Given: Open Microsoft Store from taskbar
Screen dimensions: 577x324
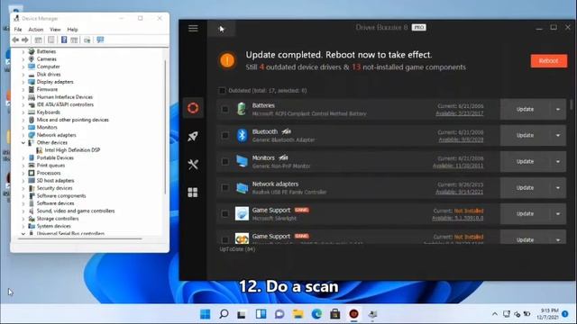Looking at the screenshot, I should pos(334,314).
